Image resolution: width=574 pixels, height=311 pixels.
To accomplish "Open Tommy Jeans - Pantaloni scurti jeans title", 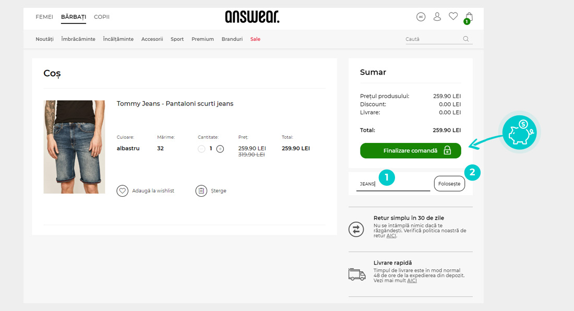I will tap(175, 104).
